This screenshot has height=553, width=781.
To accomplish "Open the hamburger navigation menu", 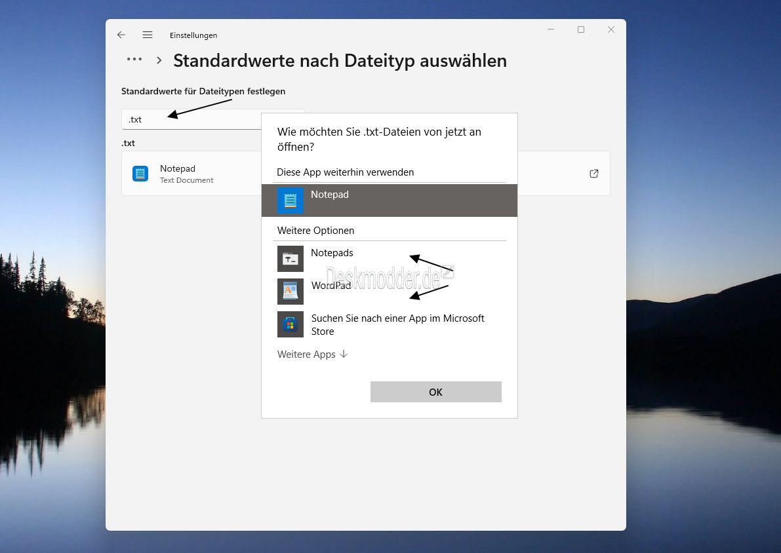I will (148, 35).
